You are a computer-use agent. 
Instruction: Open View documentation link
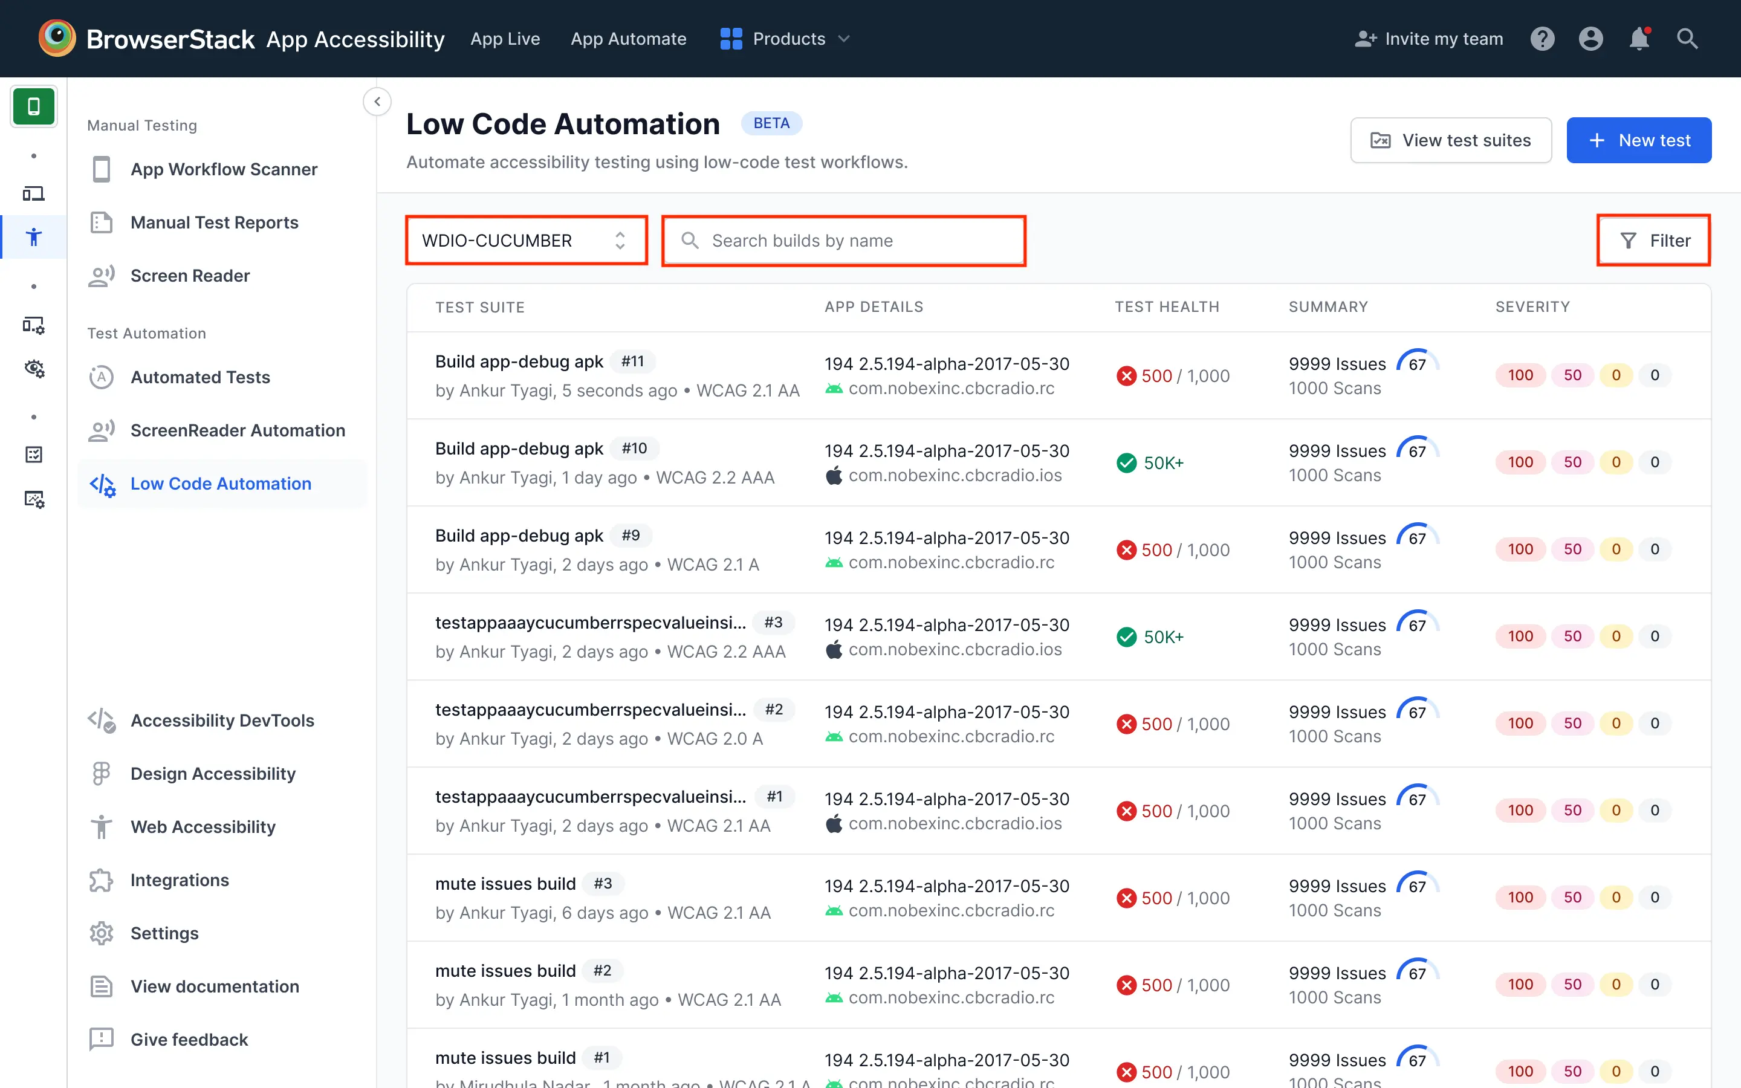[x=223, y=986]
